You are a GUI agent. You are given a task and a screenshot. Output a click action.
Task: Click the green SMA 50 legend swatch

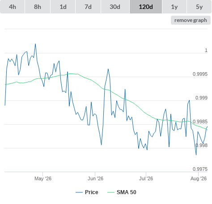point(111,192)
